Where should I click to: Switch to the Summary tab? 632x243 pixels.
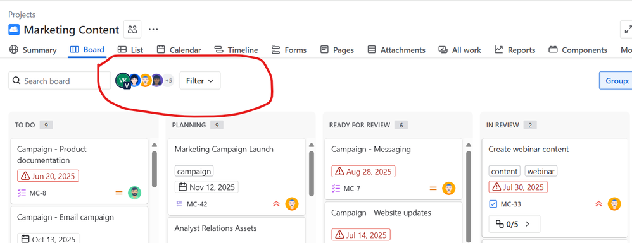pyautogui.click(x=33, y=50)
